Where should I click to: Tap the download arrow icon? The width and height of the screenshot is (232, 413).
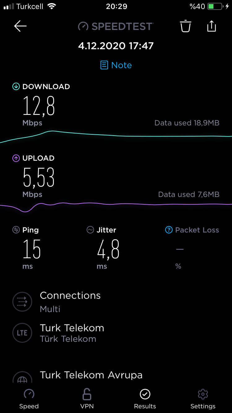(x=16, y=87)
